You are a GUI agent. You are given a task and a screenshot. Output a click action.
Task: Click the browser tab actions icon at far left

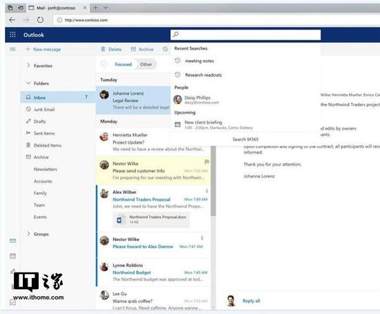pos(10,8)
